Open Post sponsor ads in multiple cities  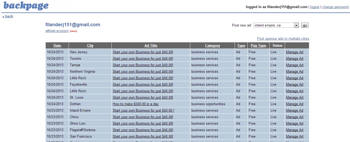coord(283,38)
